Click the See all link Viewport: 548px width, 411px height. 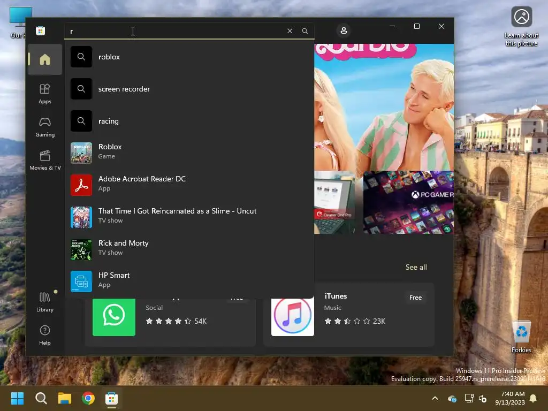[x=416, y=267]
